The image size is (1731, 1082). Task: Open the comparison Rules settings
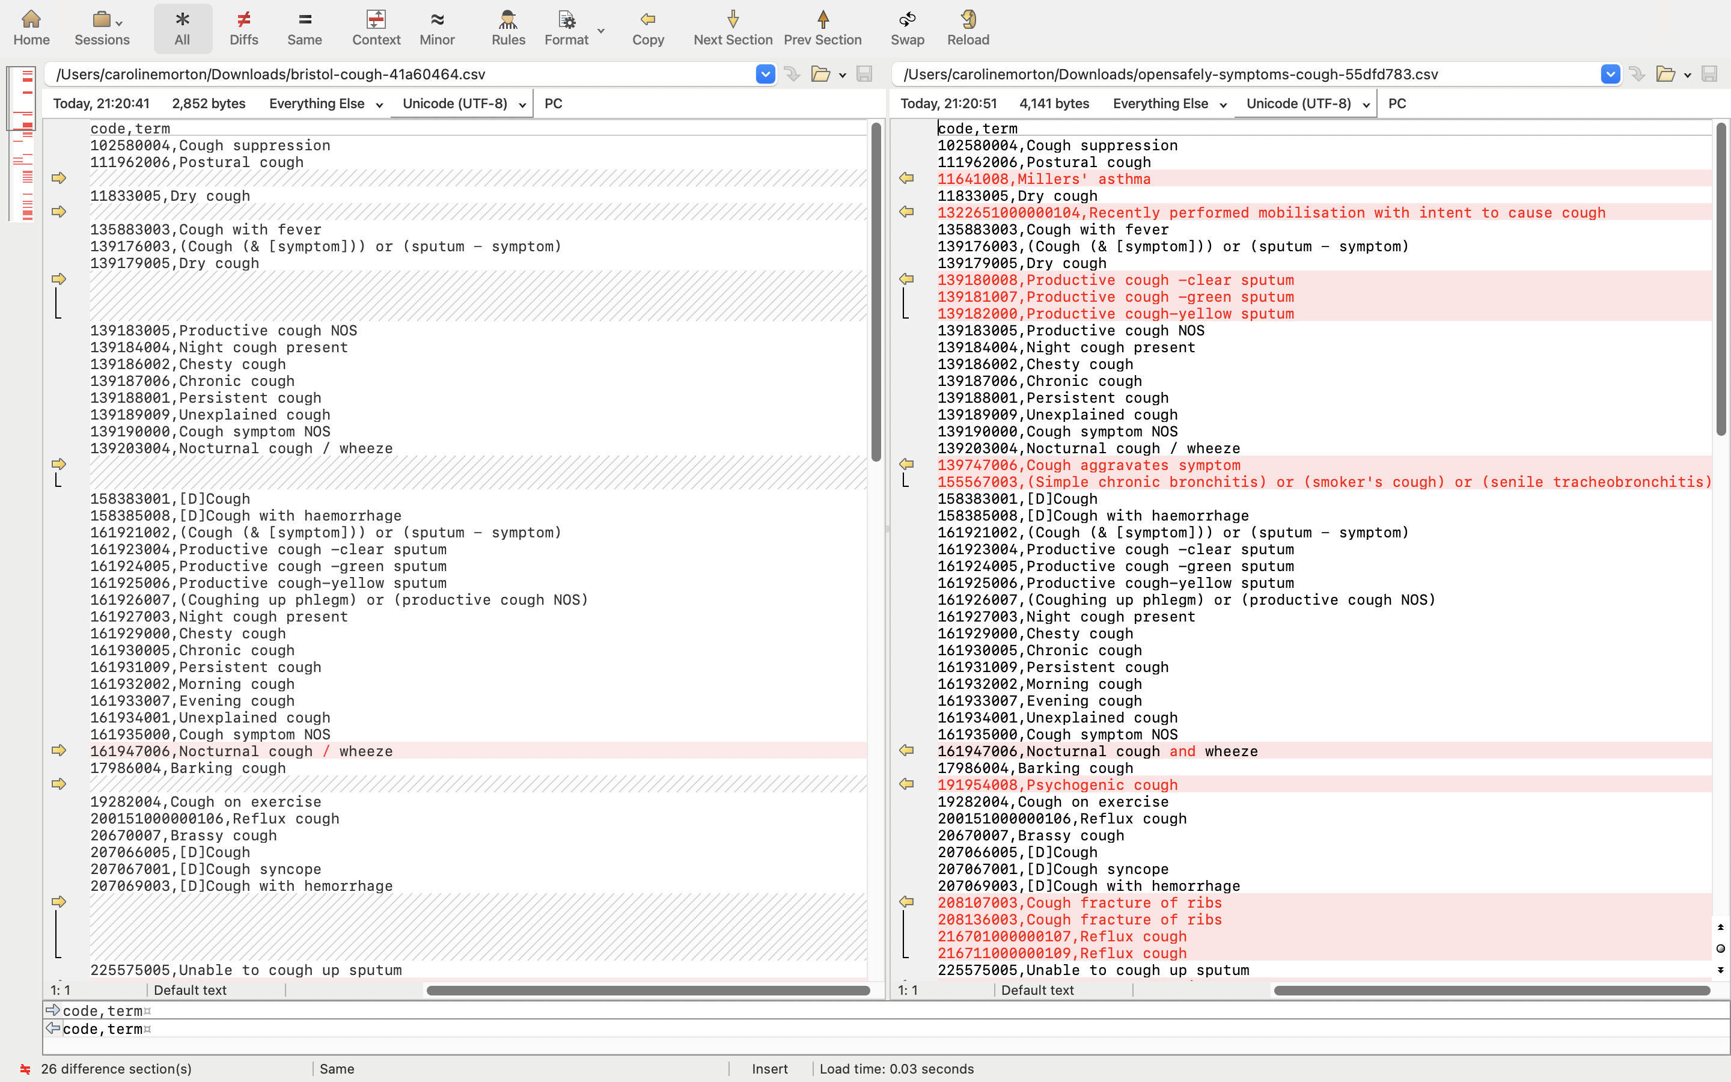[507, 27]
